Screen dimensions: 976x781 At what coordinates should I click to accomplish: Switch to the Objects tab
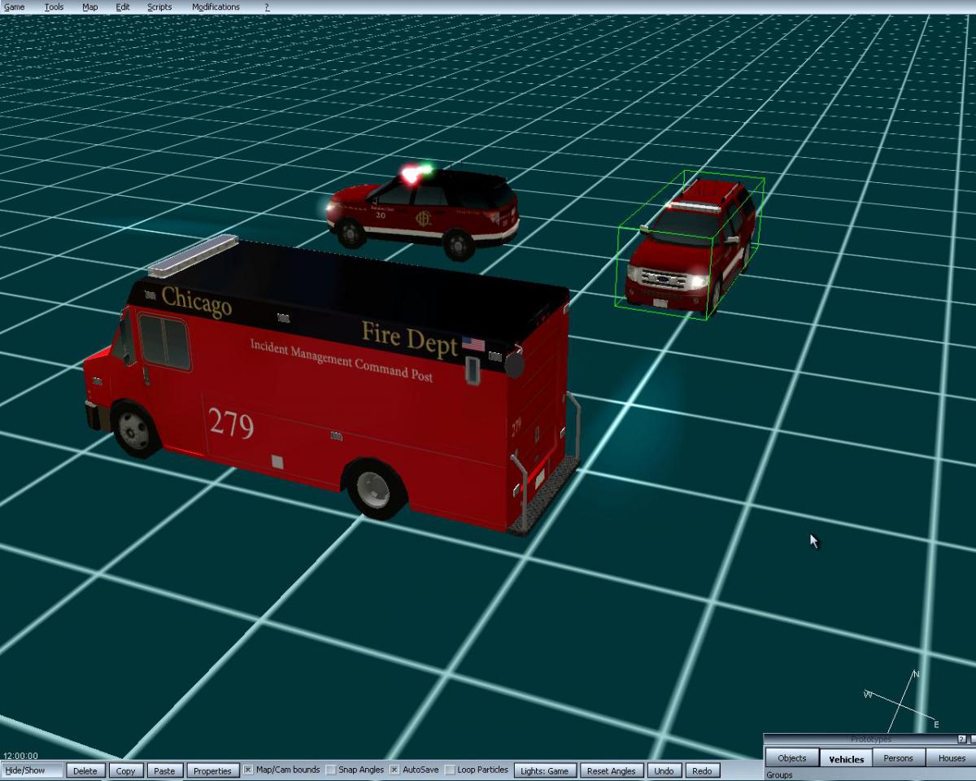(x=792, y=758)
